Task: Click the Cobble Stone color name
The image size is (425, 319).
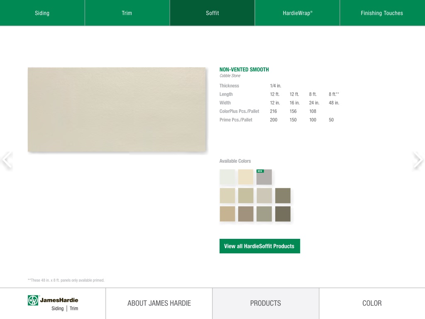Action: click(x=230, y=76)
